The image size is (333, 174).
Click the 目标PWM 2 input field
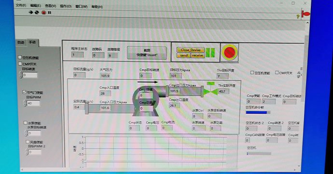pos(35,152)
